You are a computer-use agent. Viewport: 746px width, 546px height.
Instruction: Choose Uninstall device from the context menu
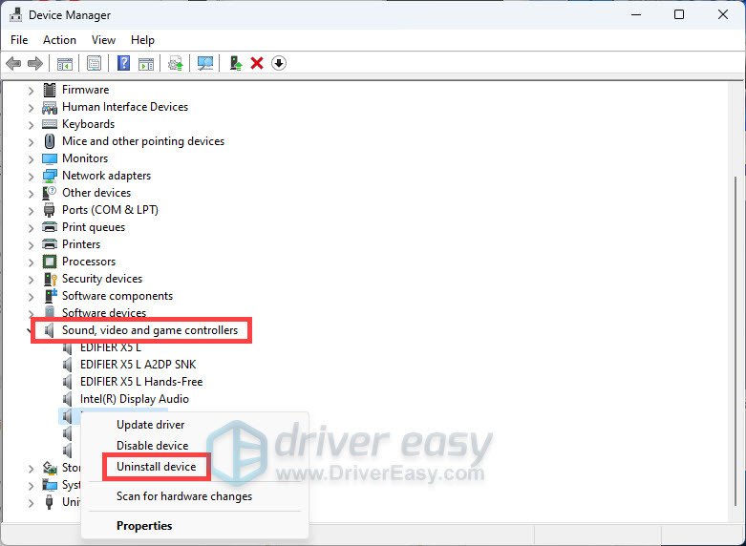point(156,467)
